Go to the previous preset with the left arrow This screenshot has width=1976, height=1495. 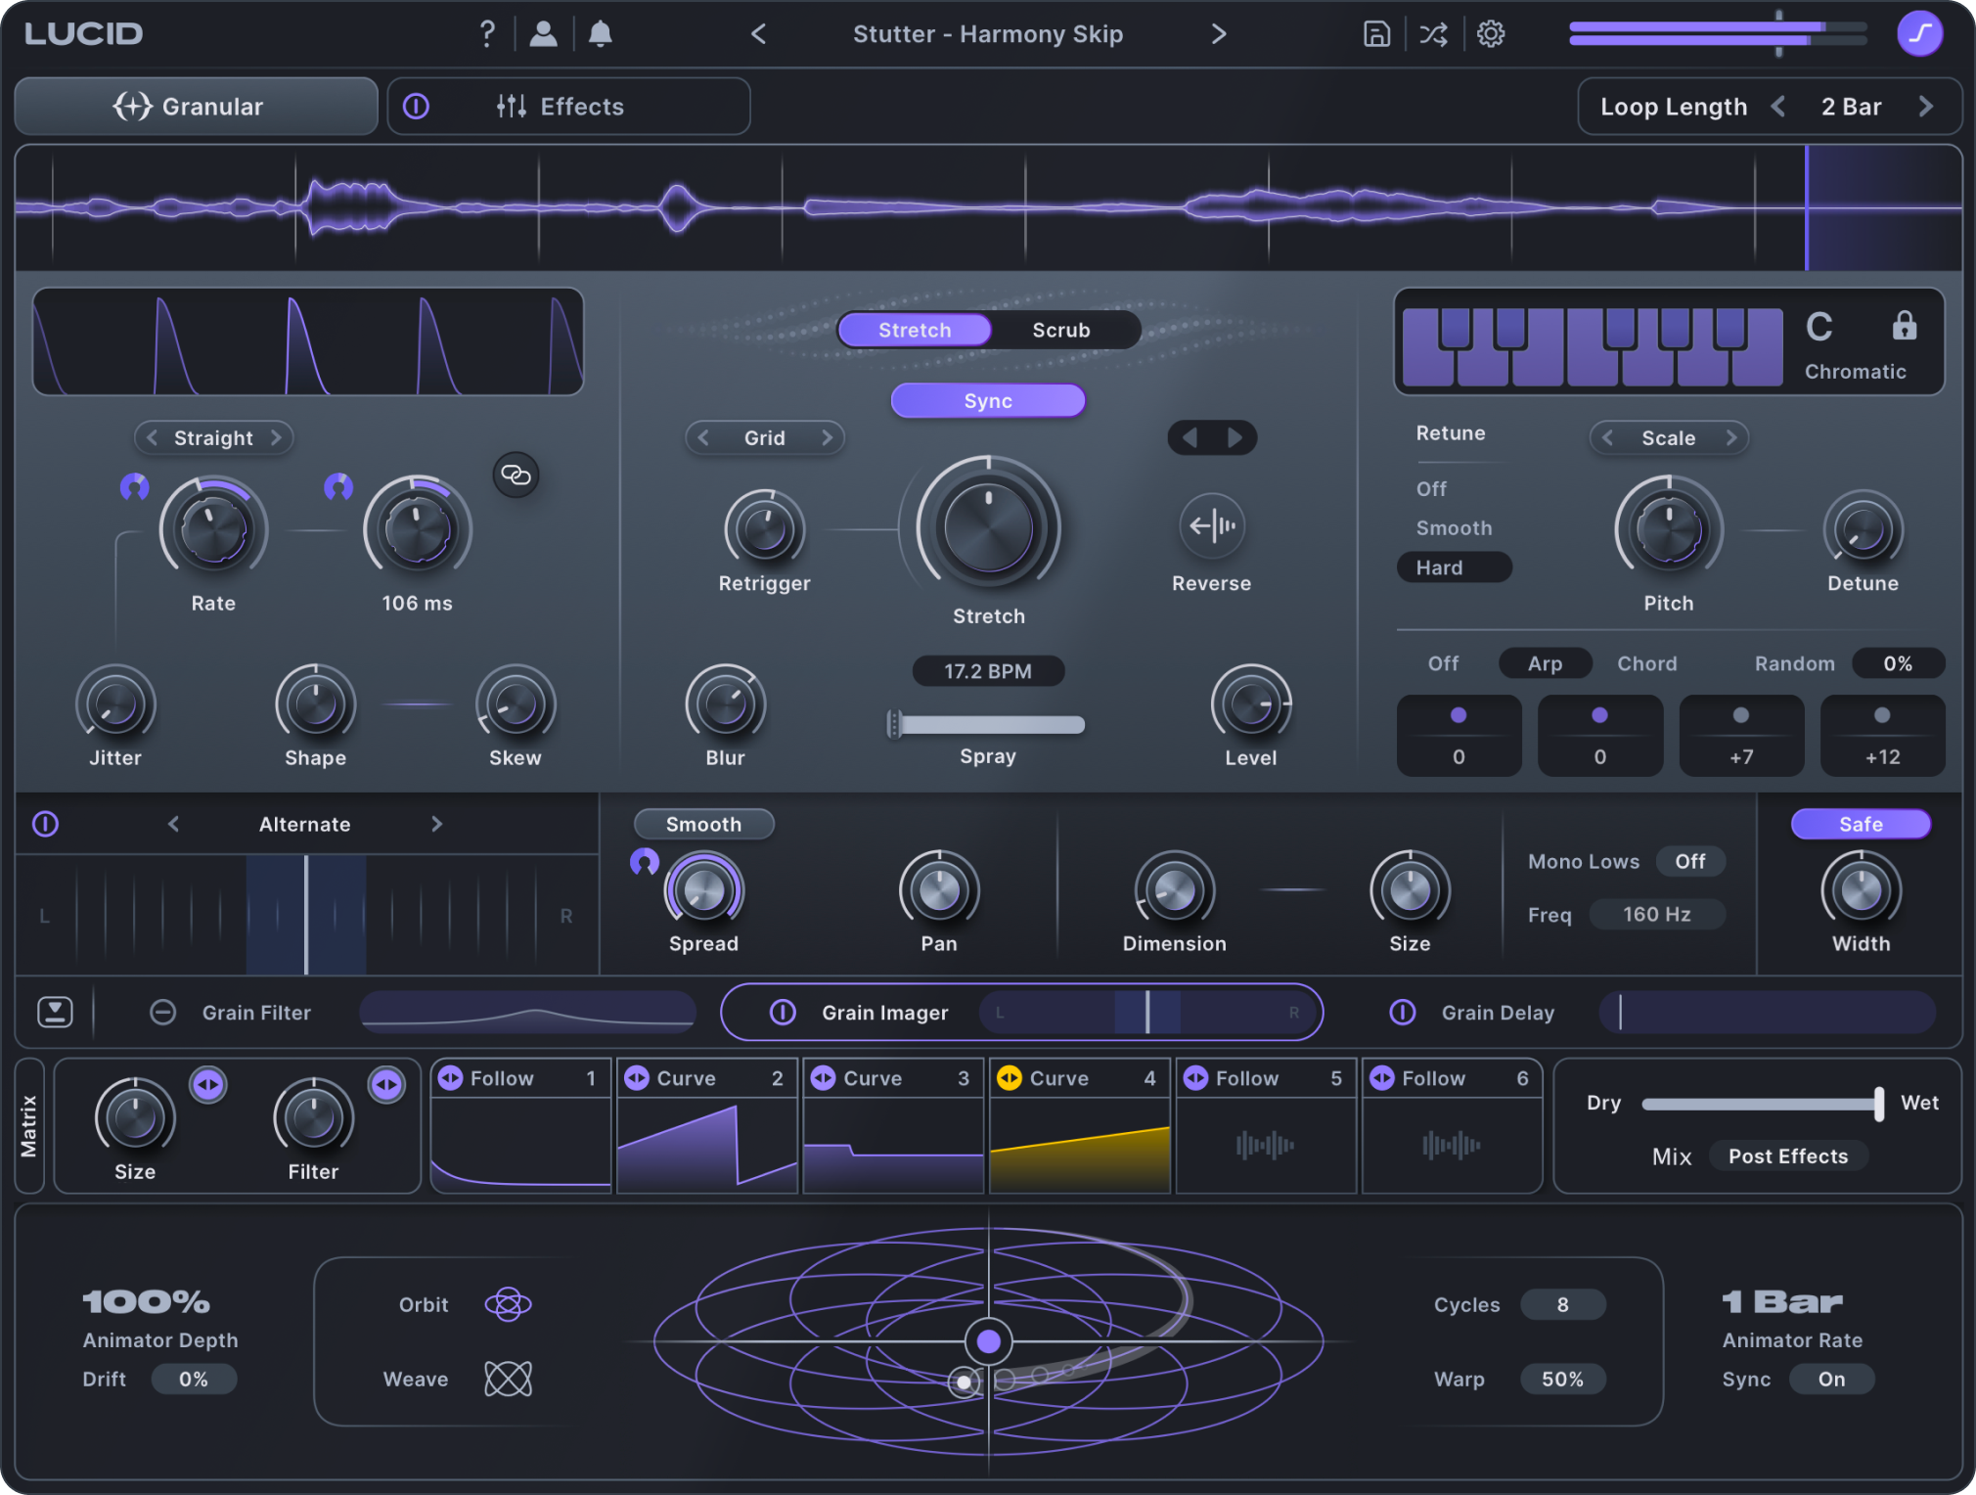(758, 34)
